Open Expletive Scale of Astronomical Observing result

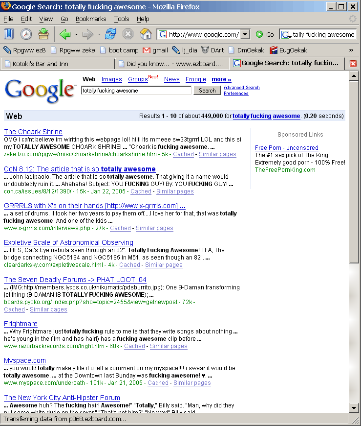click(68, 242)
